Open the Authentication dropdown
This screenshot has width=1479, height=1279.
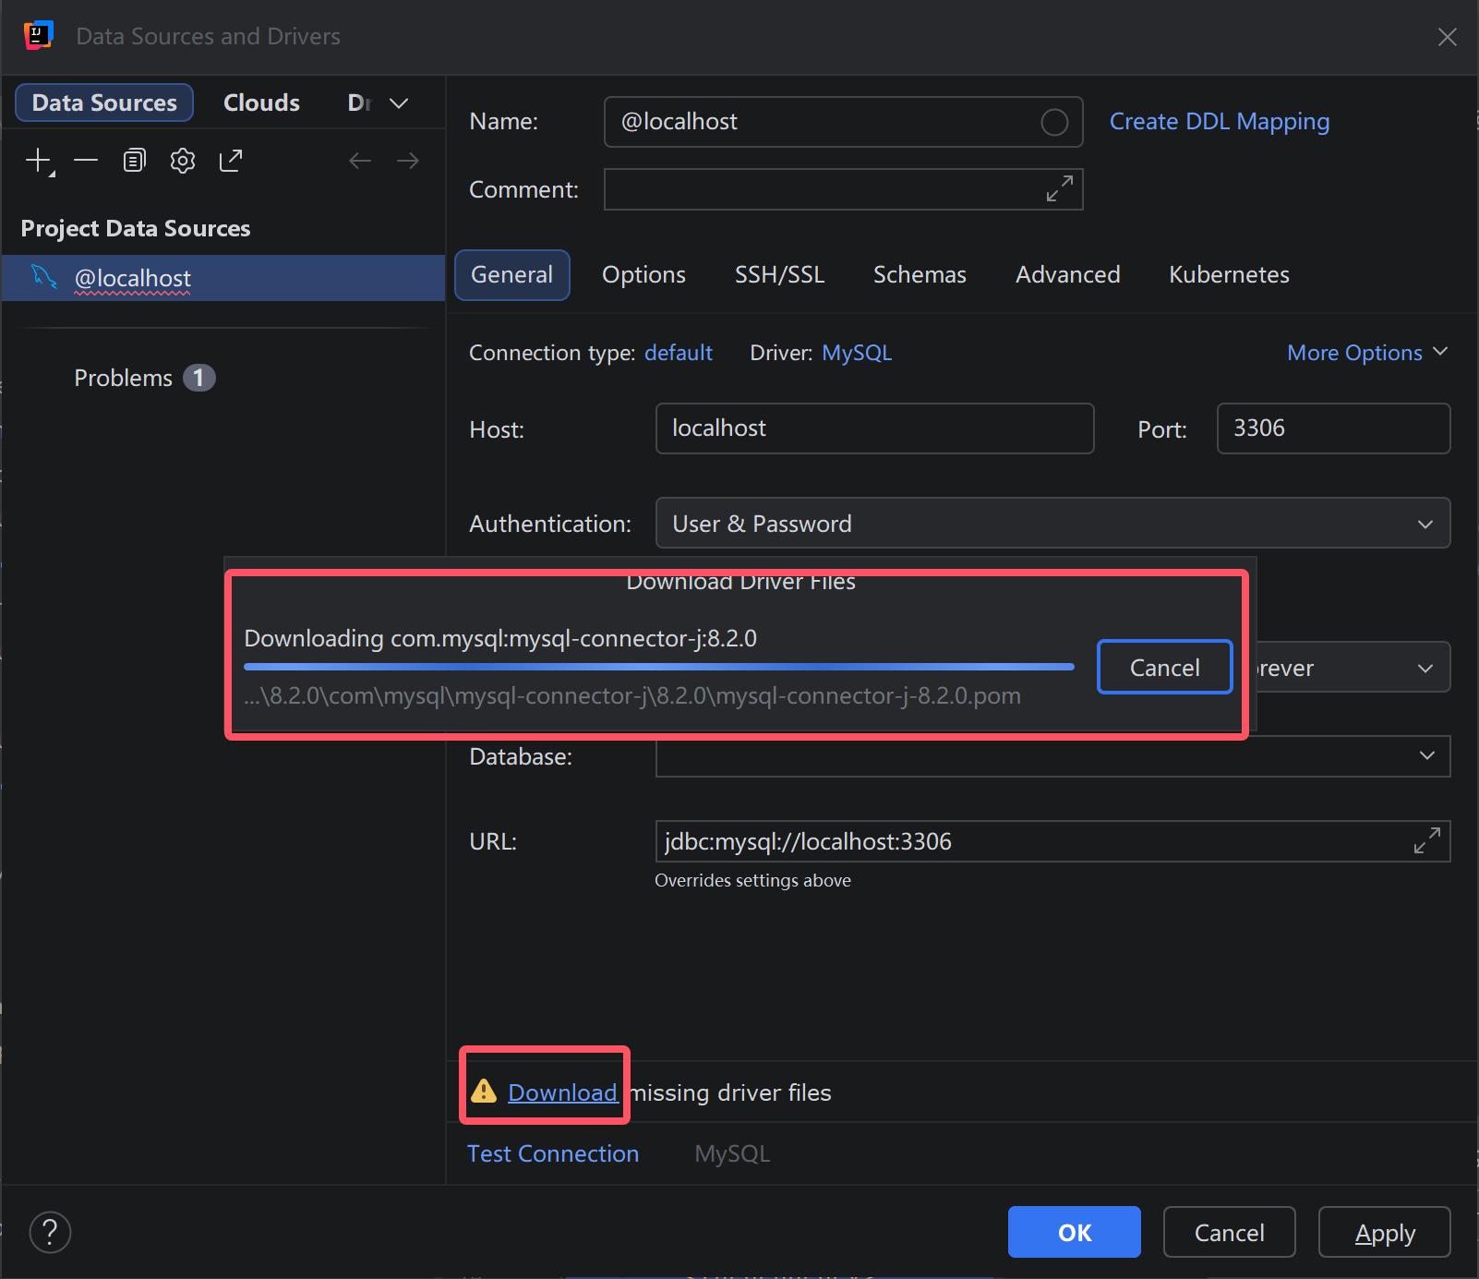(1052, 524)
